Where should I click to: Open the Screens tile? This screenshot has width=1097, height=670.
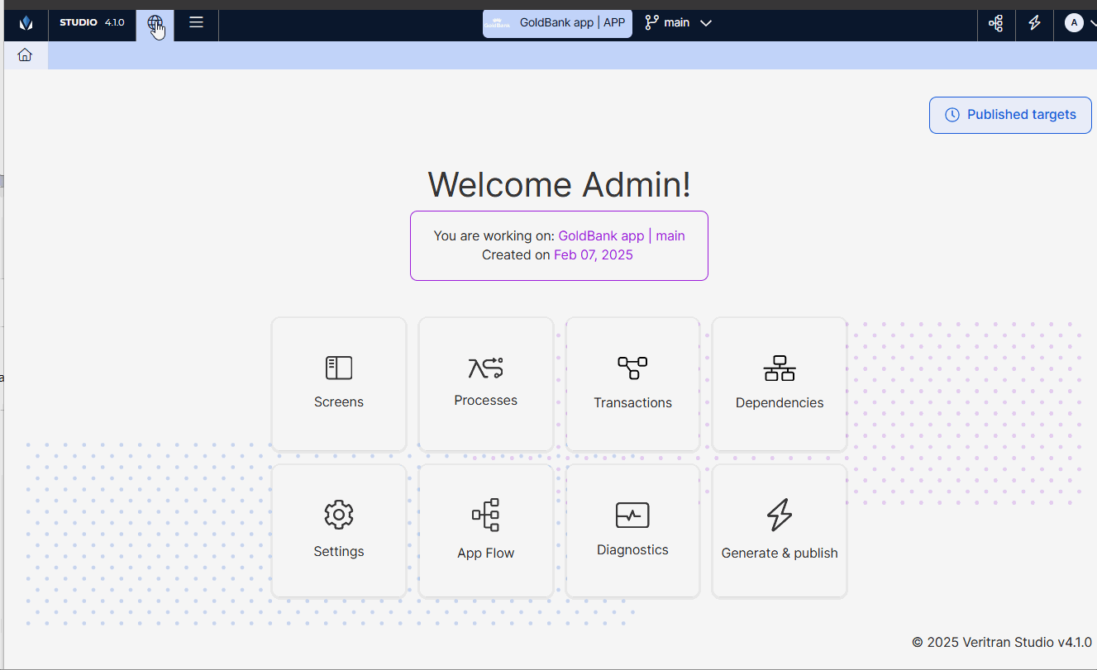coord(339,384)
